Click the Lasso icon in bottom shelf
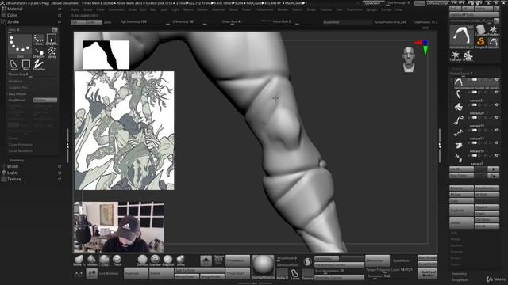This screenshot has height=285, width=508. (294, 274)
